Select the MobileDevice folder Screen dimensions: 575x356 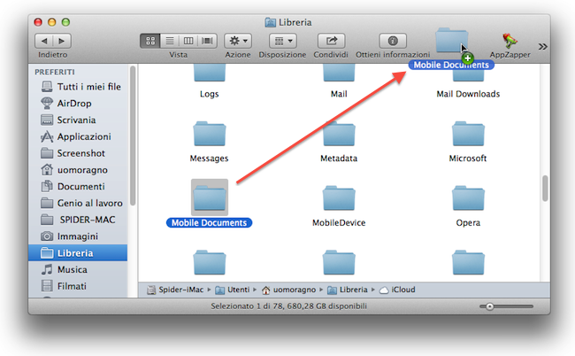tap(339, 200)
